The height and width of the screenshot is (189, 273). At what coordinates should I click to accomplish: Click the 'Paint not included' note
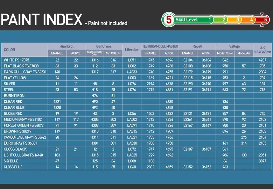point(107,23)
